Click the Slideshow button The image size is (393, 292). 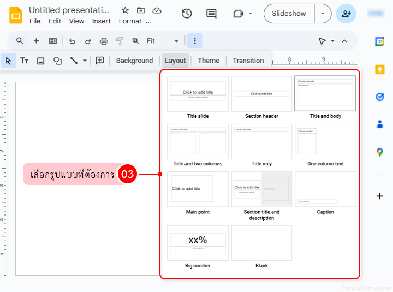coord(289,14)
